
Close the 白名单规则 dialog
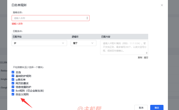pos(162,5)
